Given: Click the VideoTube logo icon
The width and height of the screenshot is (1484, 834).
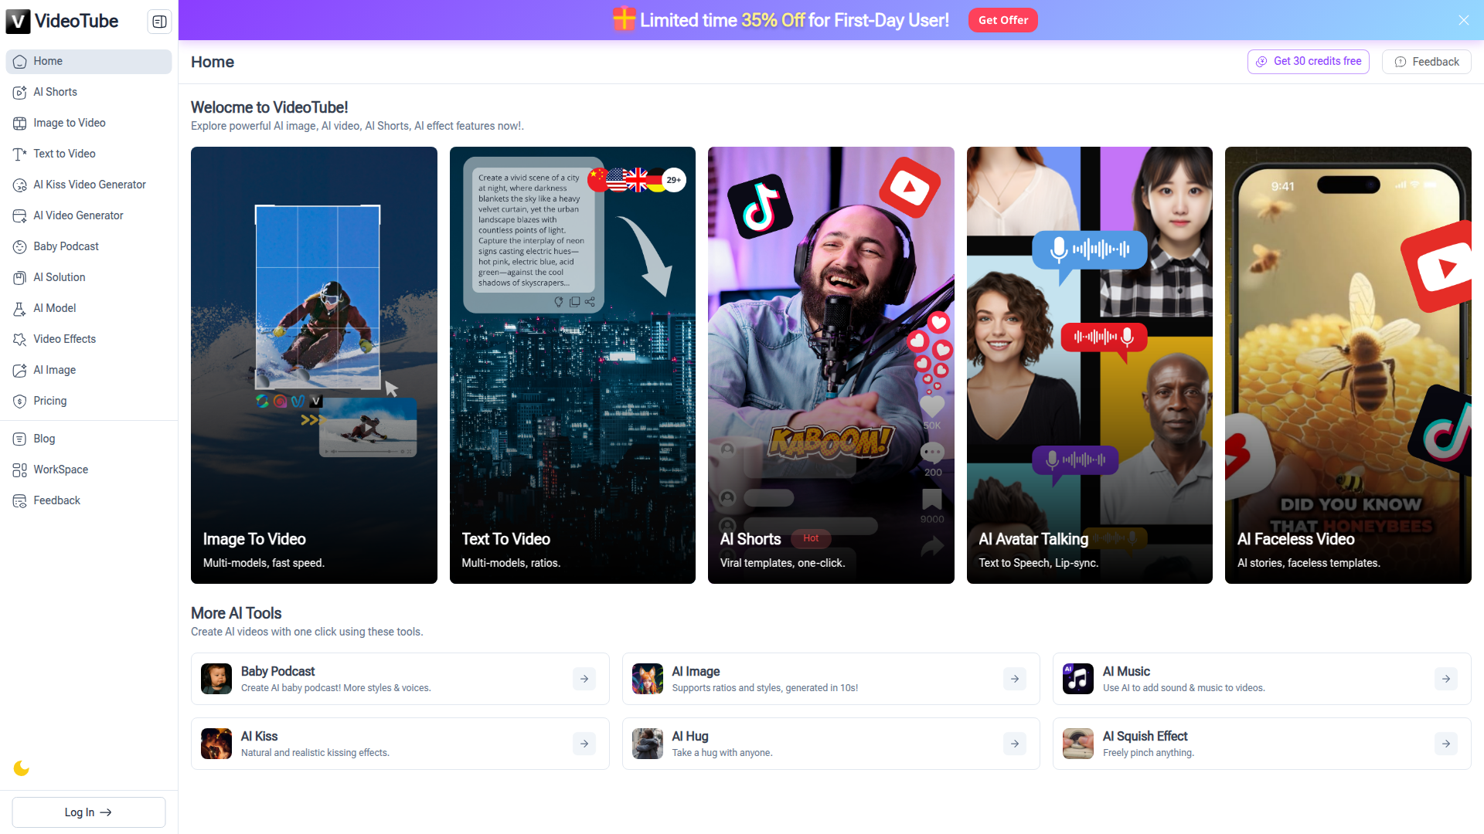Looking at the screenshot, I should click(x=18, y=21).
